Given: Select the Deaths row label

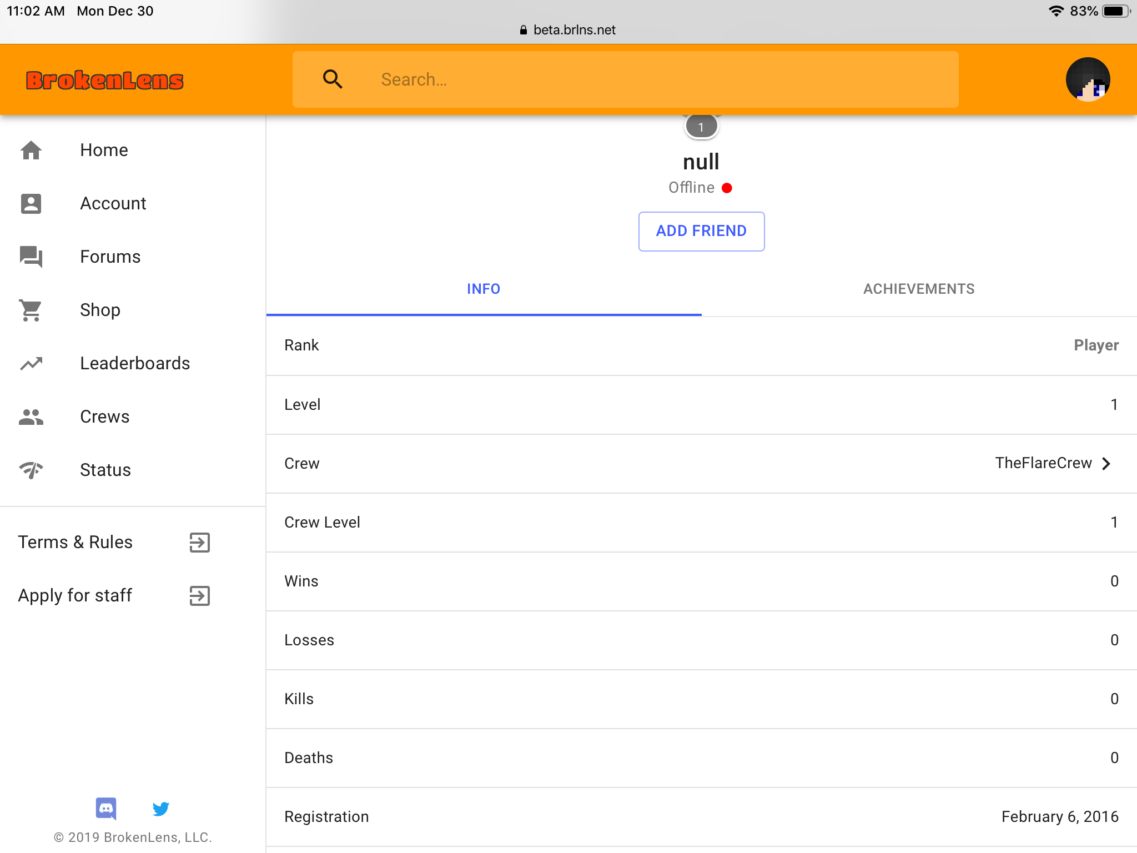Looking at the screenshot, I should click(x=309, y=757).
